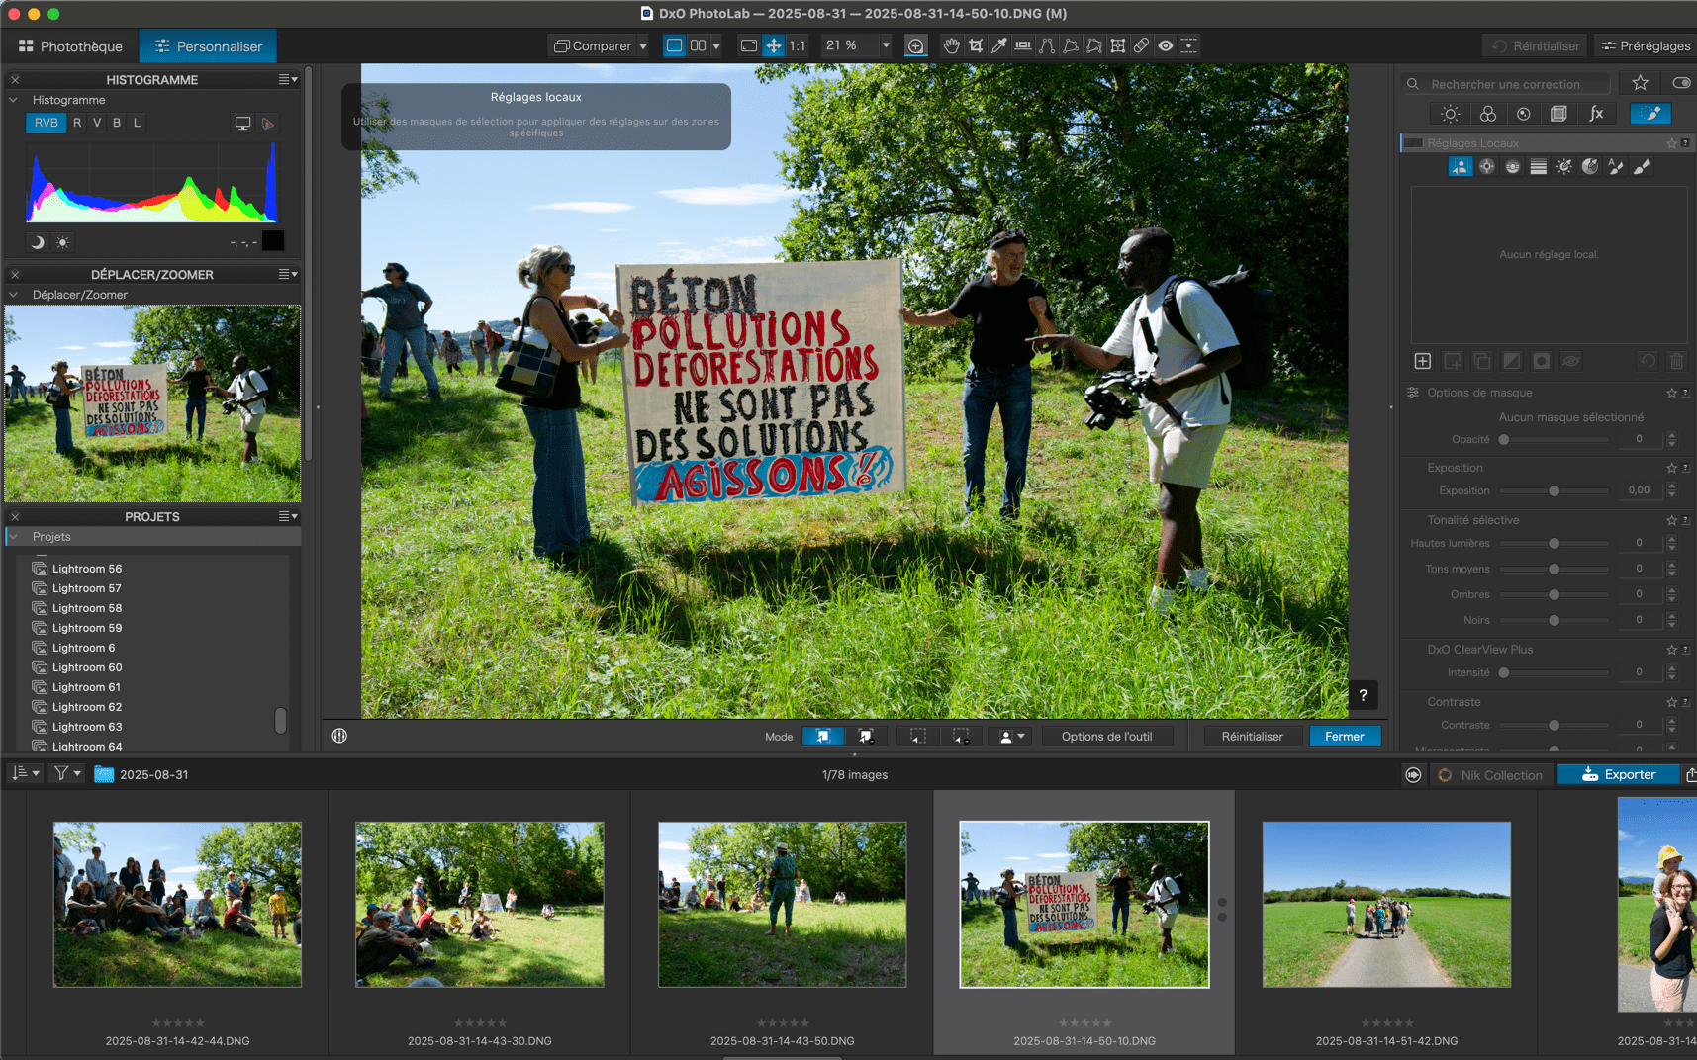The image size is (1697, 1060).
Task: Click the blue Fermer button
Action: [x=1344, y=736]
